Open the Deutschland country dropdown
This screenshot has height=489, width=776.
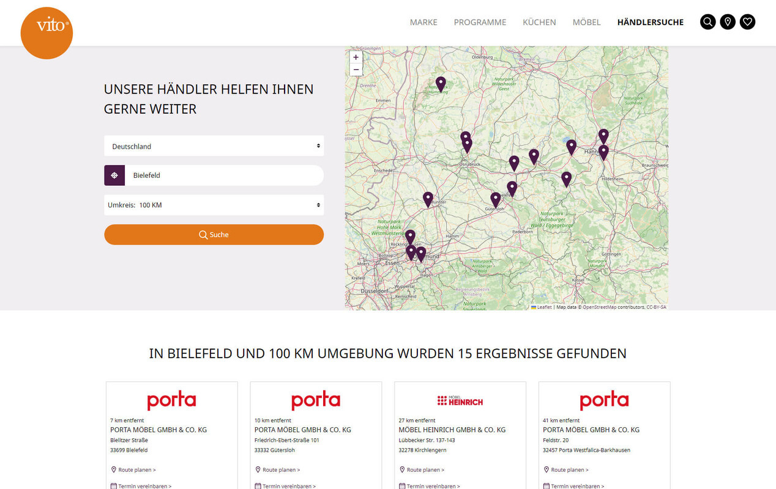point(214,146)
